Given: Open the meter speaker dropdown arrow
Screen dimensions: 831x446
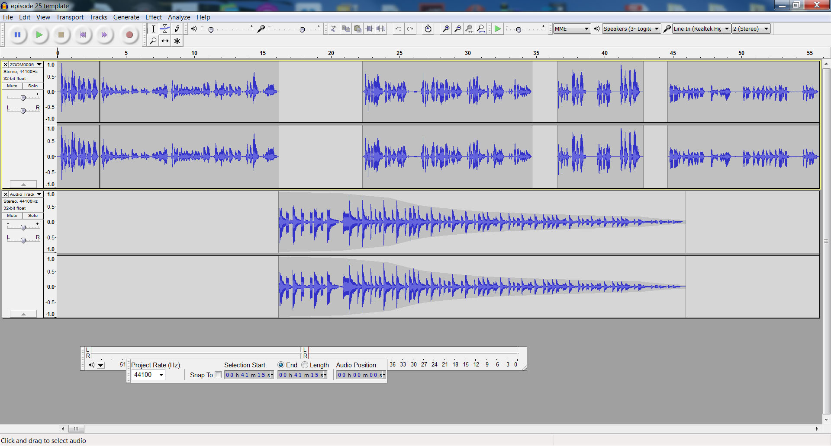Looking at the screenshot, I should 101,366.
